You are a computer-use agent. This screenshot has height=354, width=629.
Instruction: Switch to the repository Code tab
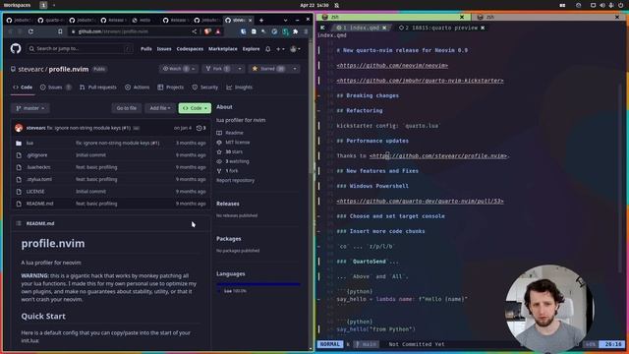coord(23,88)
